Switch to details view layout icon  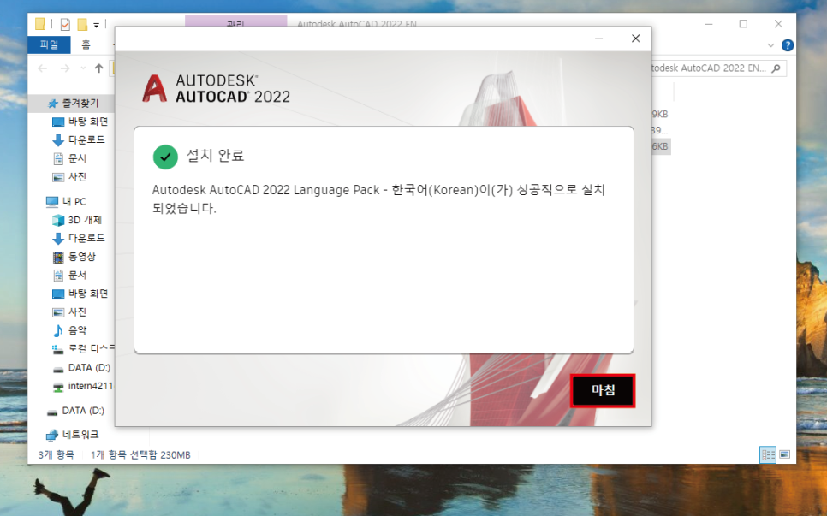[x=768, y=454]
